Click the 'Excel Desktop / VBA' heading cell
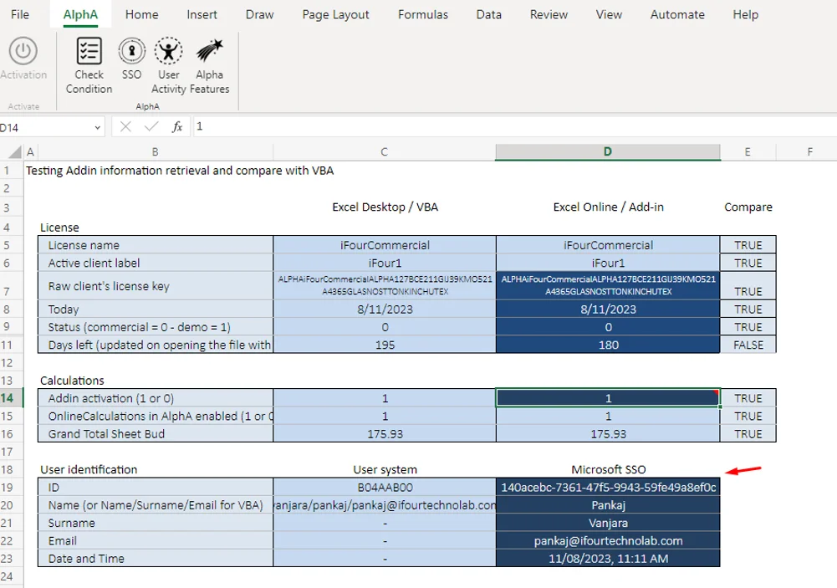 tap(385, 207)
